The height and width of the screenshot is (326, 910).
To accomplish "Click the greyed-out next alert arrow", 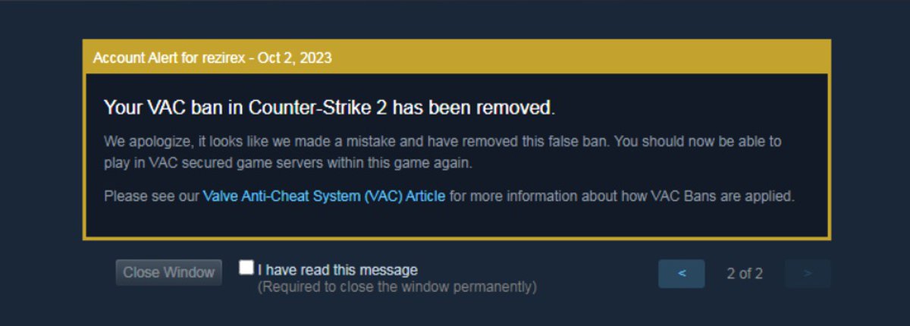I will pos(808,274).
